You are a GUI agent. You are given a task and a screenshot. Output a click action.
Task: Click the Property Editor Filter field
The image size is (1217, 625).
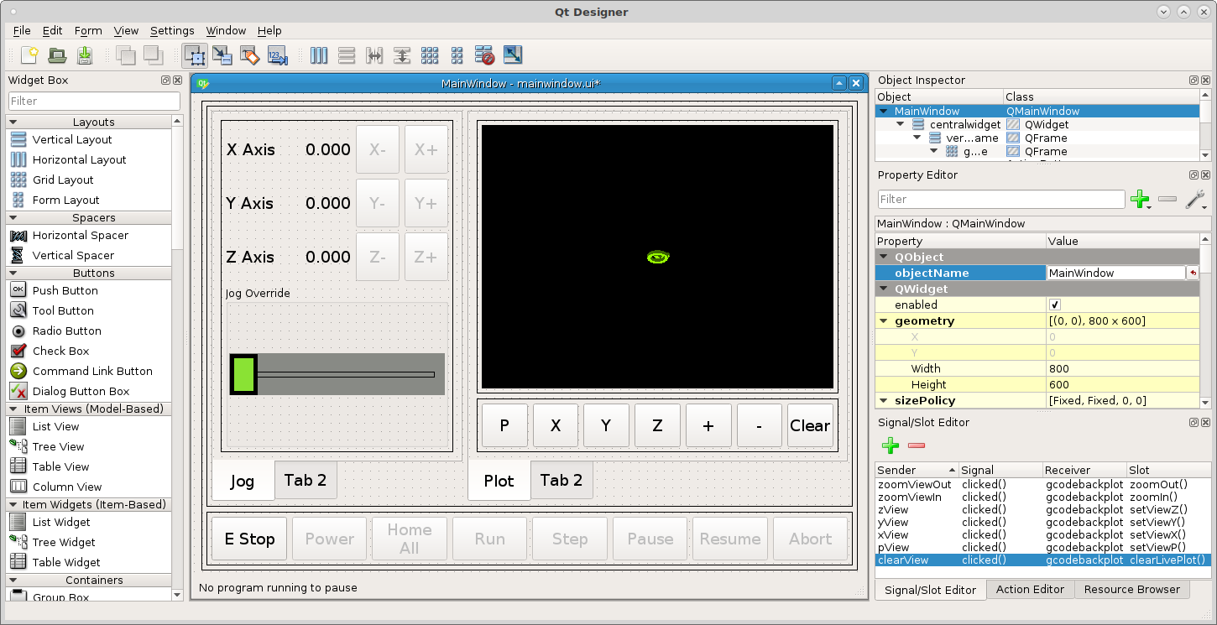click(x=1001, y=200)
